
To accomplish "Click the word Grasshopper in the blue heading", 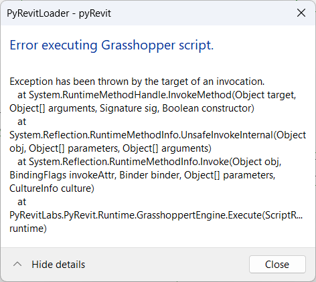I will click(138, 45).
